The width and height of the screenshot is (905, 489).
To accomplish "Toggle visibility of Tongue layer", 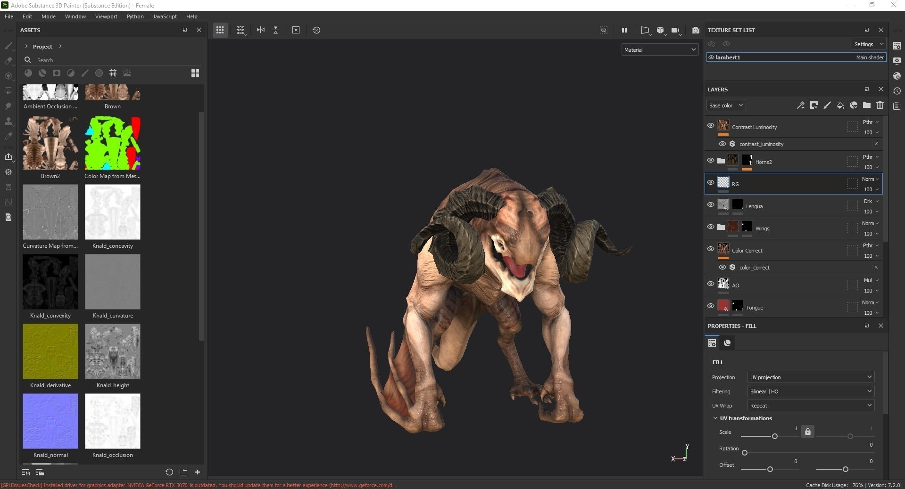I will coord(711,306).
